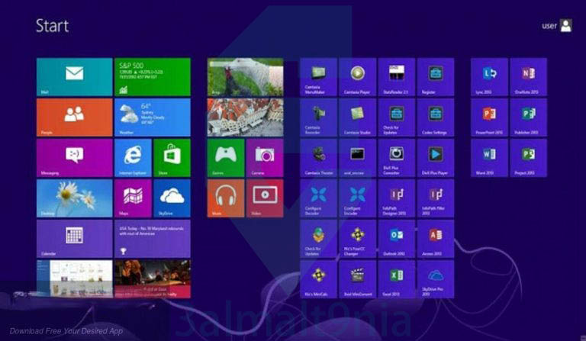Open the StatsReader tile
The image size is (586, 341).
click(397, 77)
